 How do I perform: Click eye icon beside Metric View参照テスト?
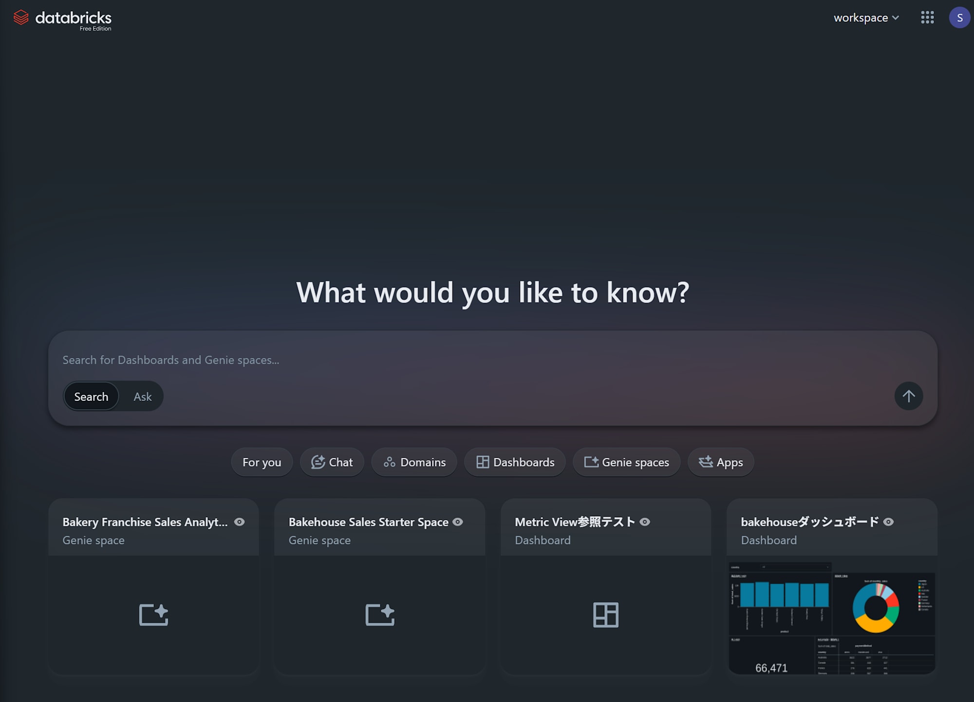tap(645, 522)
